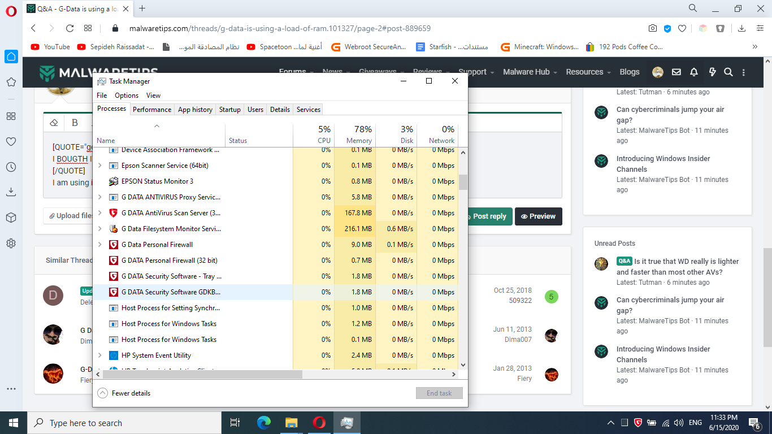This screenshot has height=434, width=772.
Task: Open Extensions cube in Opera sidebar
Action: (11, 218)
